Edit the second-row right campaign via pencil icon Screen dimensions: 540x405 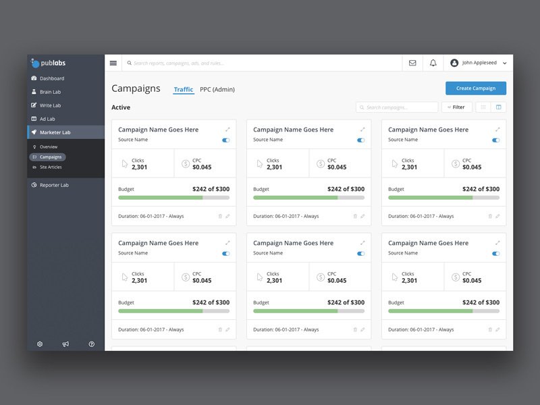[497, 329]
